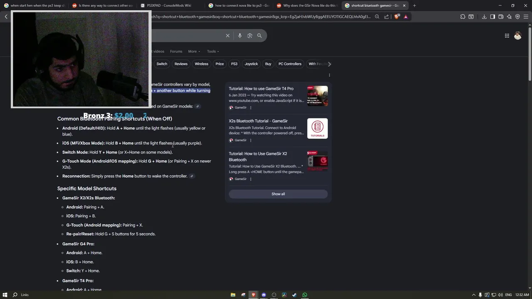Open the Google apps grid

507,36
